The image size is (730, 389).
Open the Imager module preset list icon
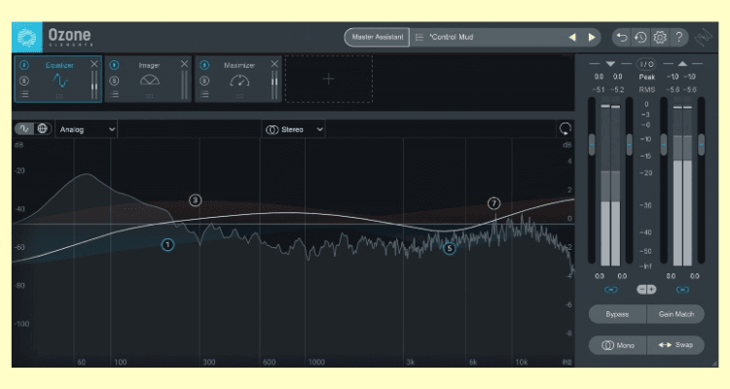pyautogui.click(x=114, y=94)
